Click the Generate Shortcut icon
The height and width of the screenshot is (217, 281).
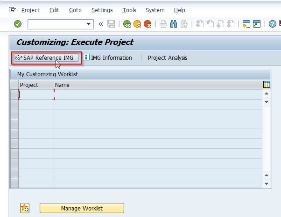point(257,24)
